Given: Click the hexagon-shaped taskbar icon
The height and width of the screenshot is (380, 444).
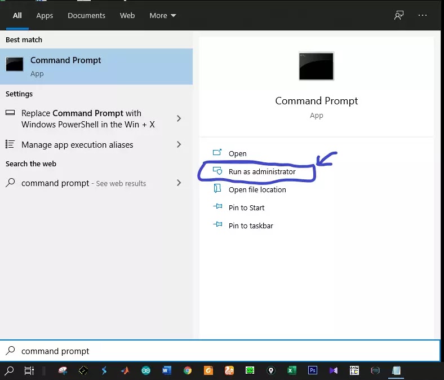Looking at the screenshot, I should point(375,370).
